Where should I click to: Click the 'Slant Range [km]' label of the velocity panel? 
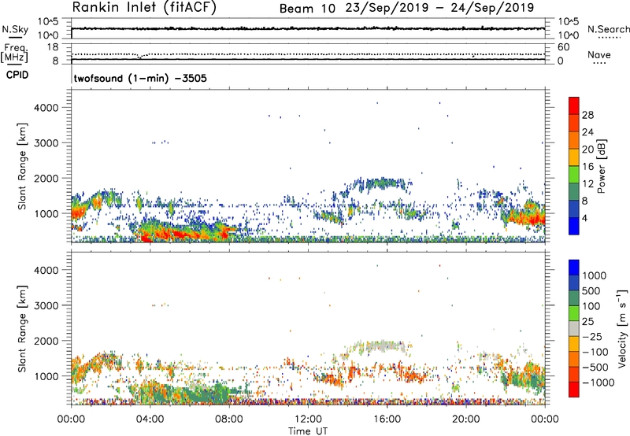[22, 329]
